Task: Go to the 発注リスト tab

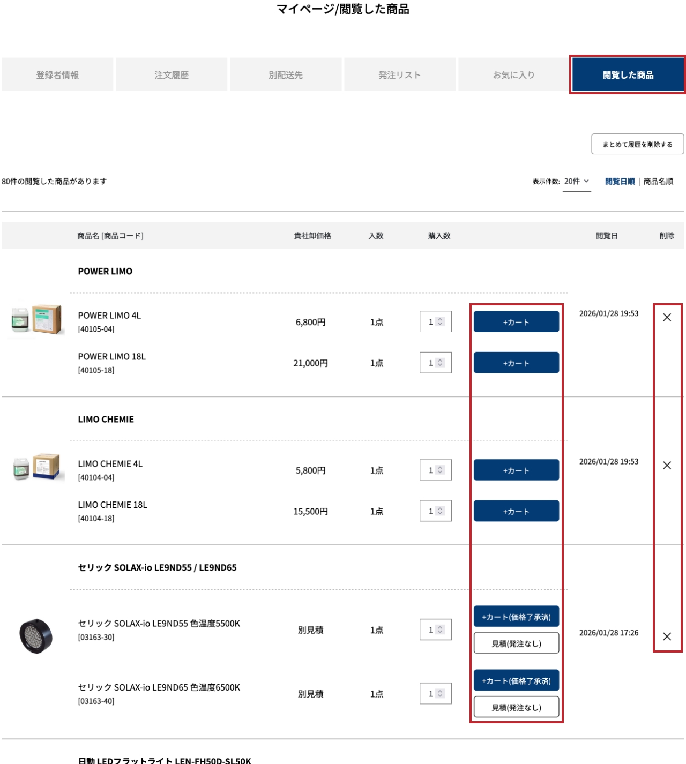Action: click(x=399, y=75)
